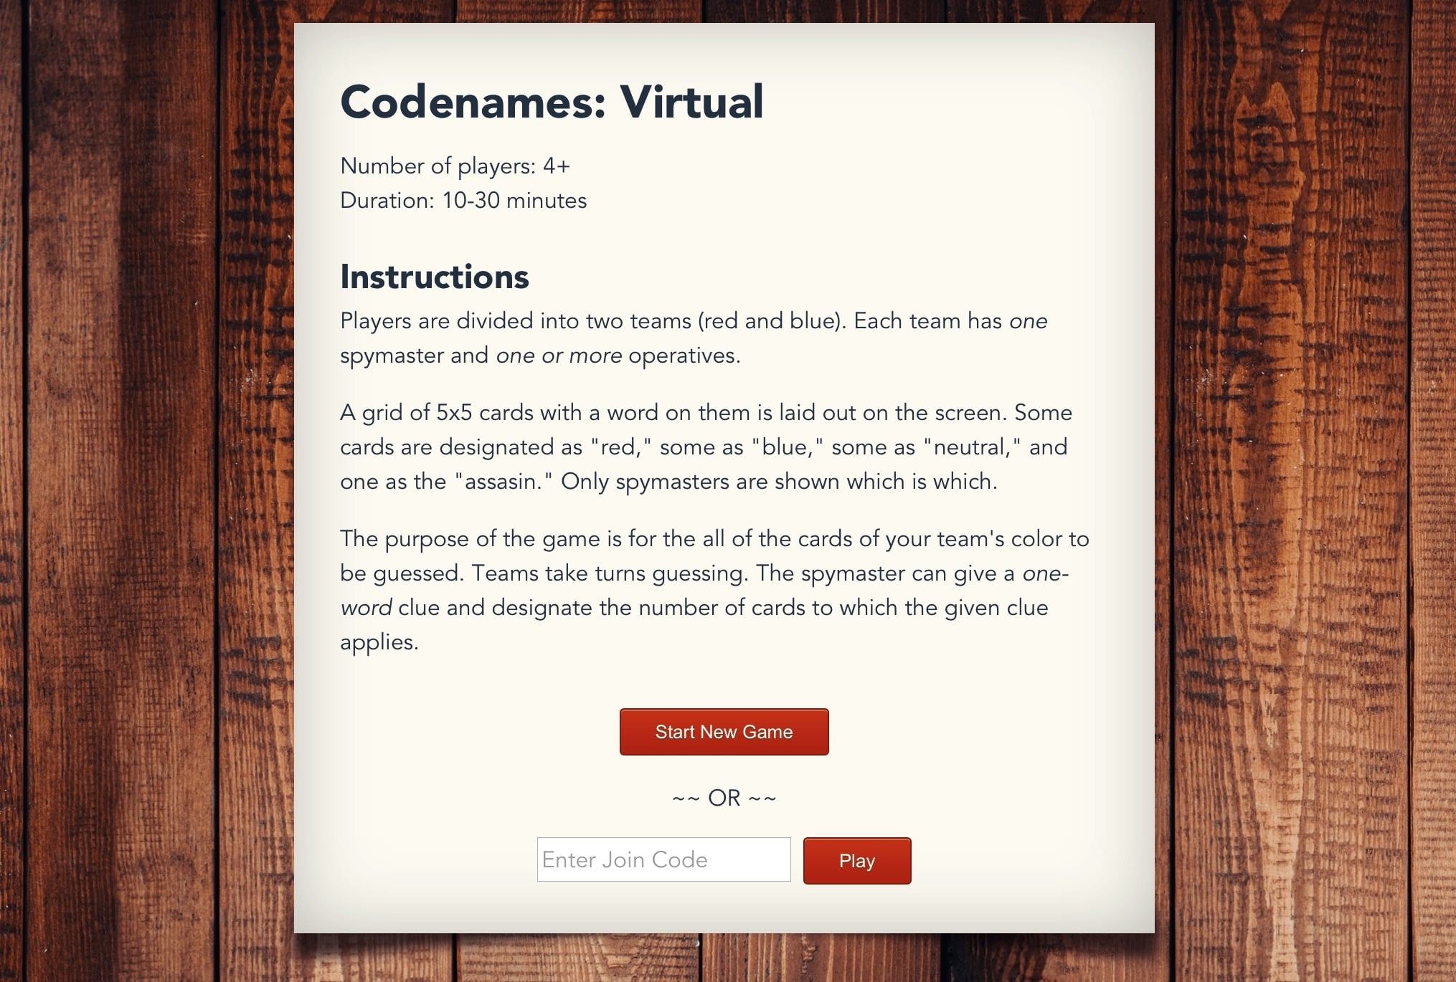Click the ~~ OR ~~ separator text
This screenshot has height=982, width=1456.
[724, 798]
